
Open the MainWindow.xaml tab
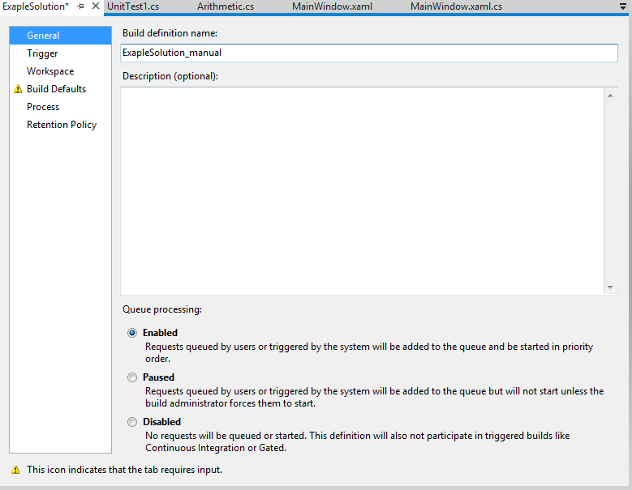[332, 6]
